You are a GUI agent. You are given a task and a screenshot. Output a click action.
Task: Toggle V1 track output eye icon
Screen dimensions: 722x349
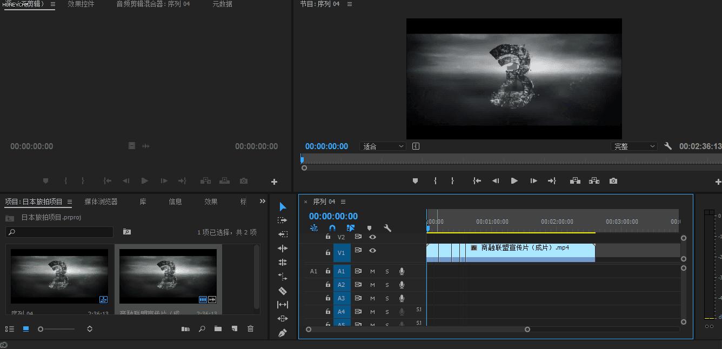click(x=372, y=251)
